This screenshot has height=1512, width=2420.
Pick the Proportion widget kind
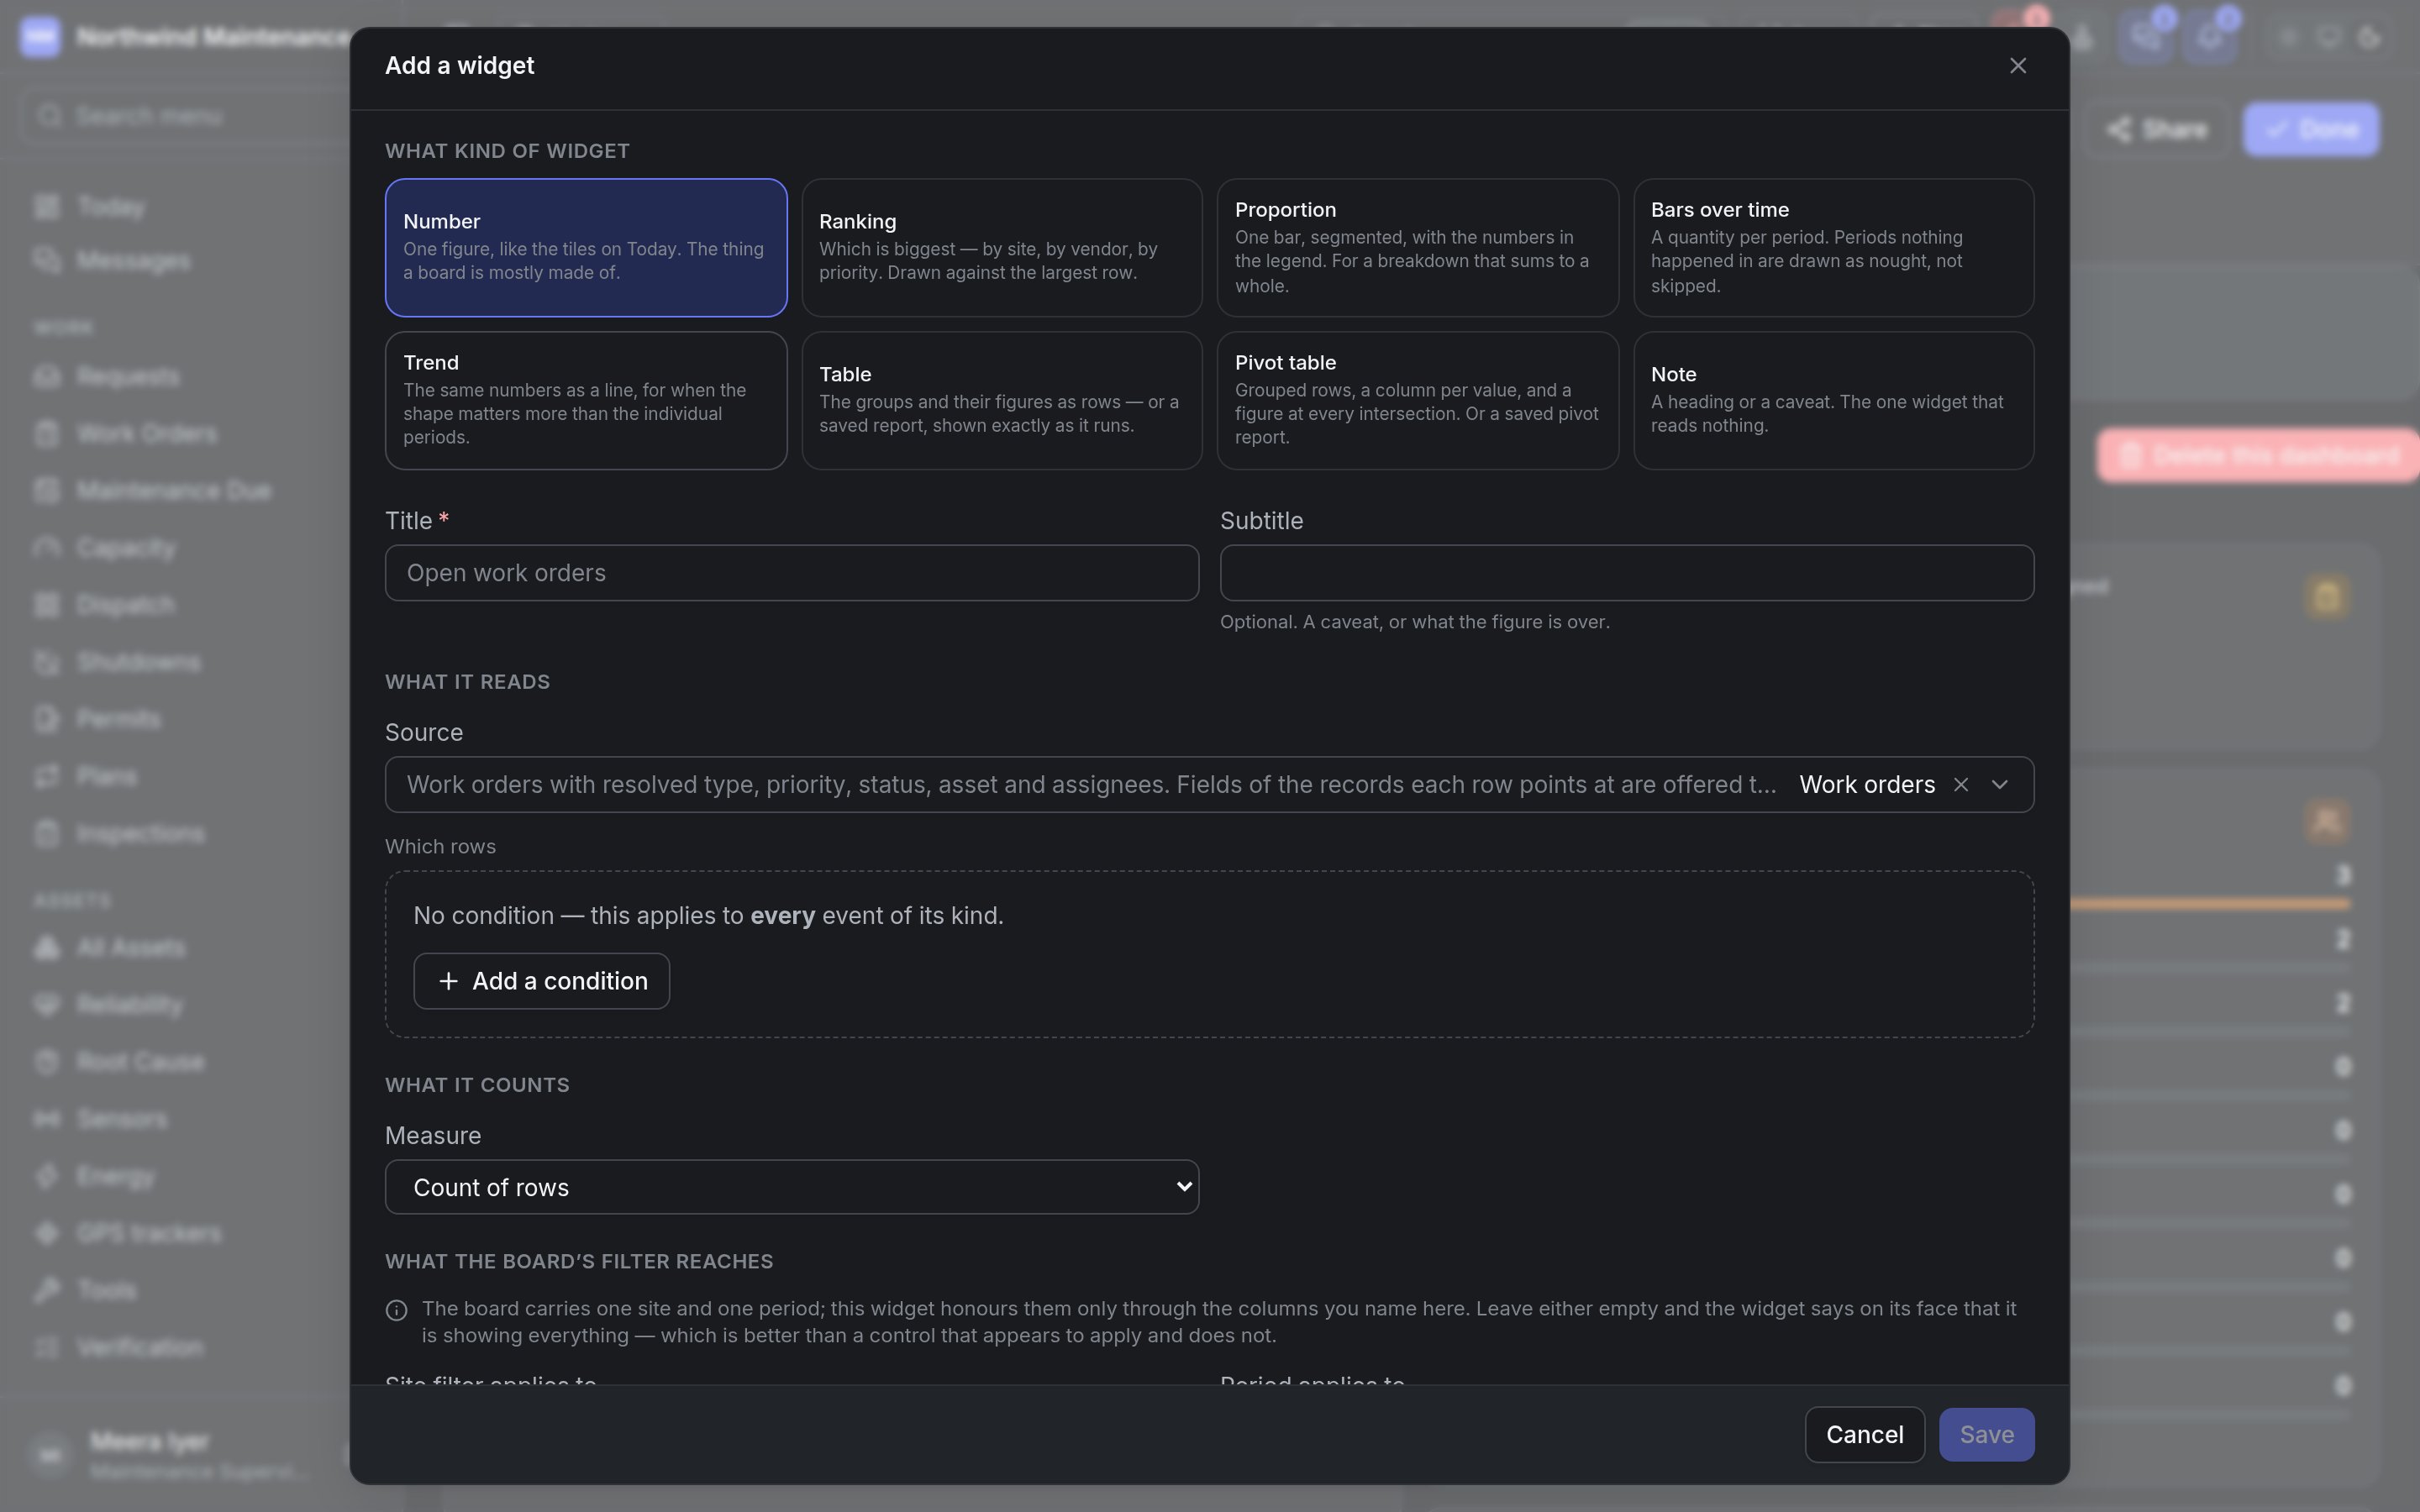pyautogui.click(x=1417, y=247)
